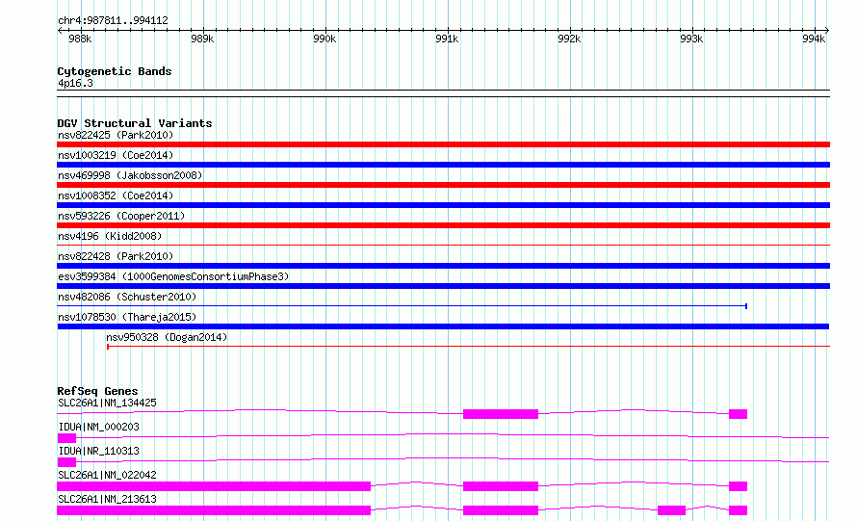Select the 993k ruler position
The image size is (857, 521).
[x=691, y=39]
